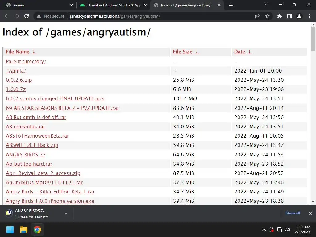
Task: Sort by Date header
Action: (x=239, y=52)
